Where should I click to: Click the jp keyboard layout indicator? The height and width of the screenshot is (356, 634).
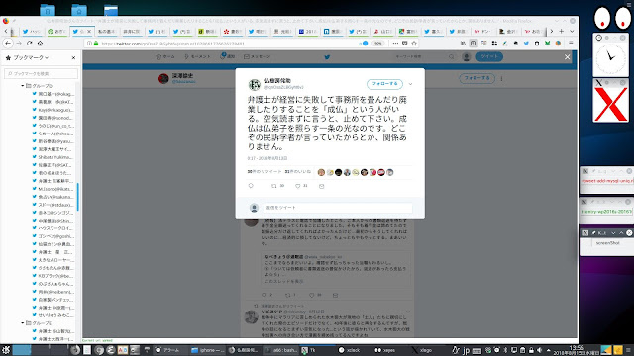click(466, 350)
